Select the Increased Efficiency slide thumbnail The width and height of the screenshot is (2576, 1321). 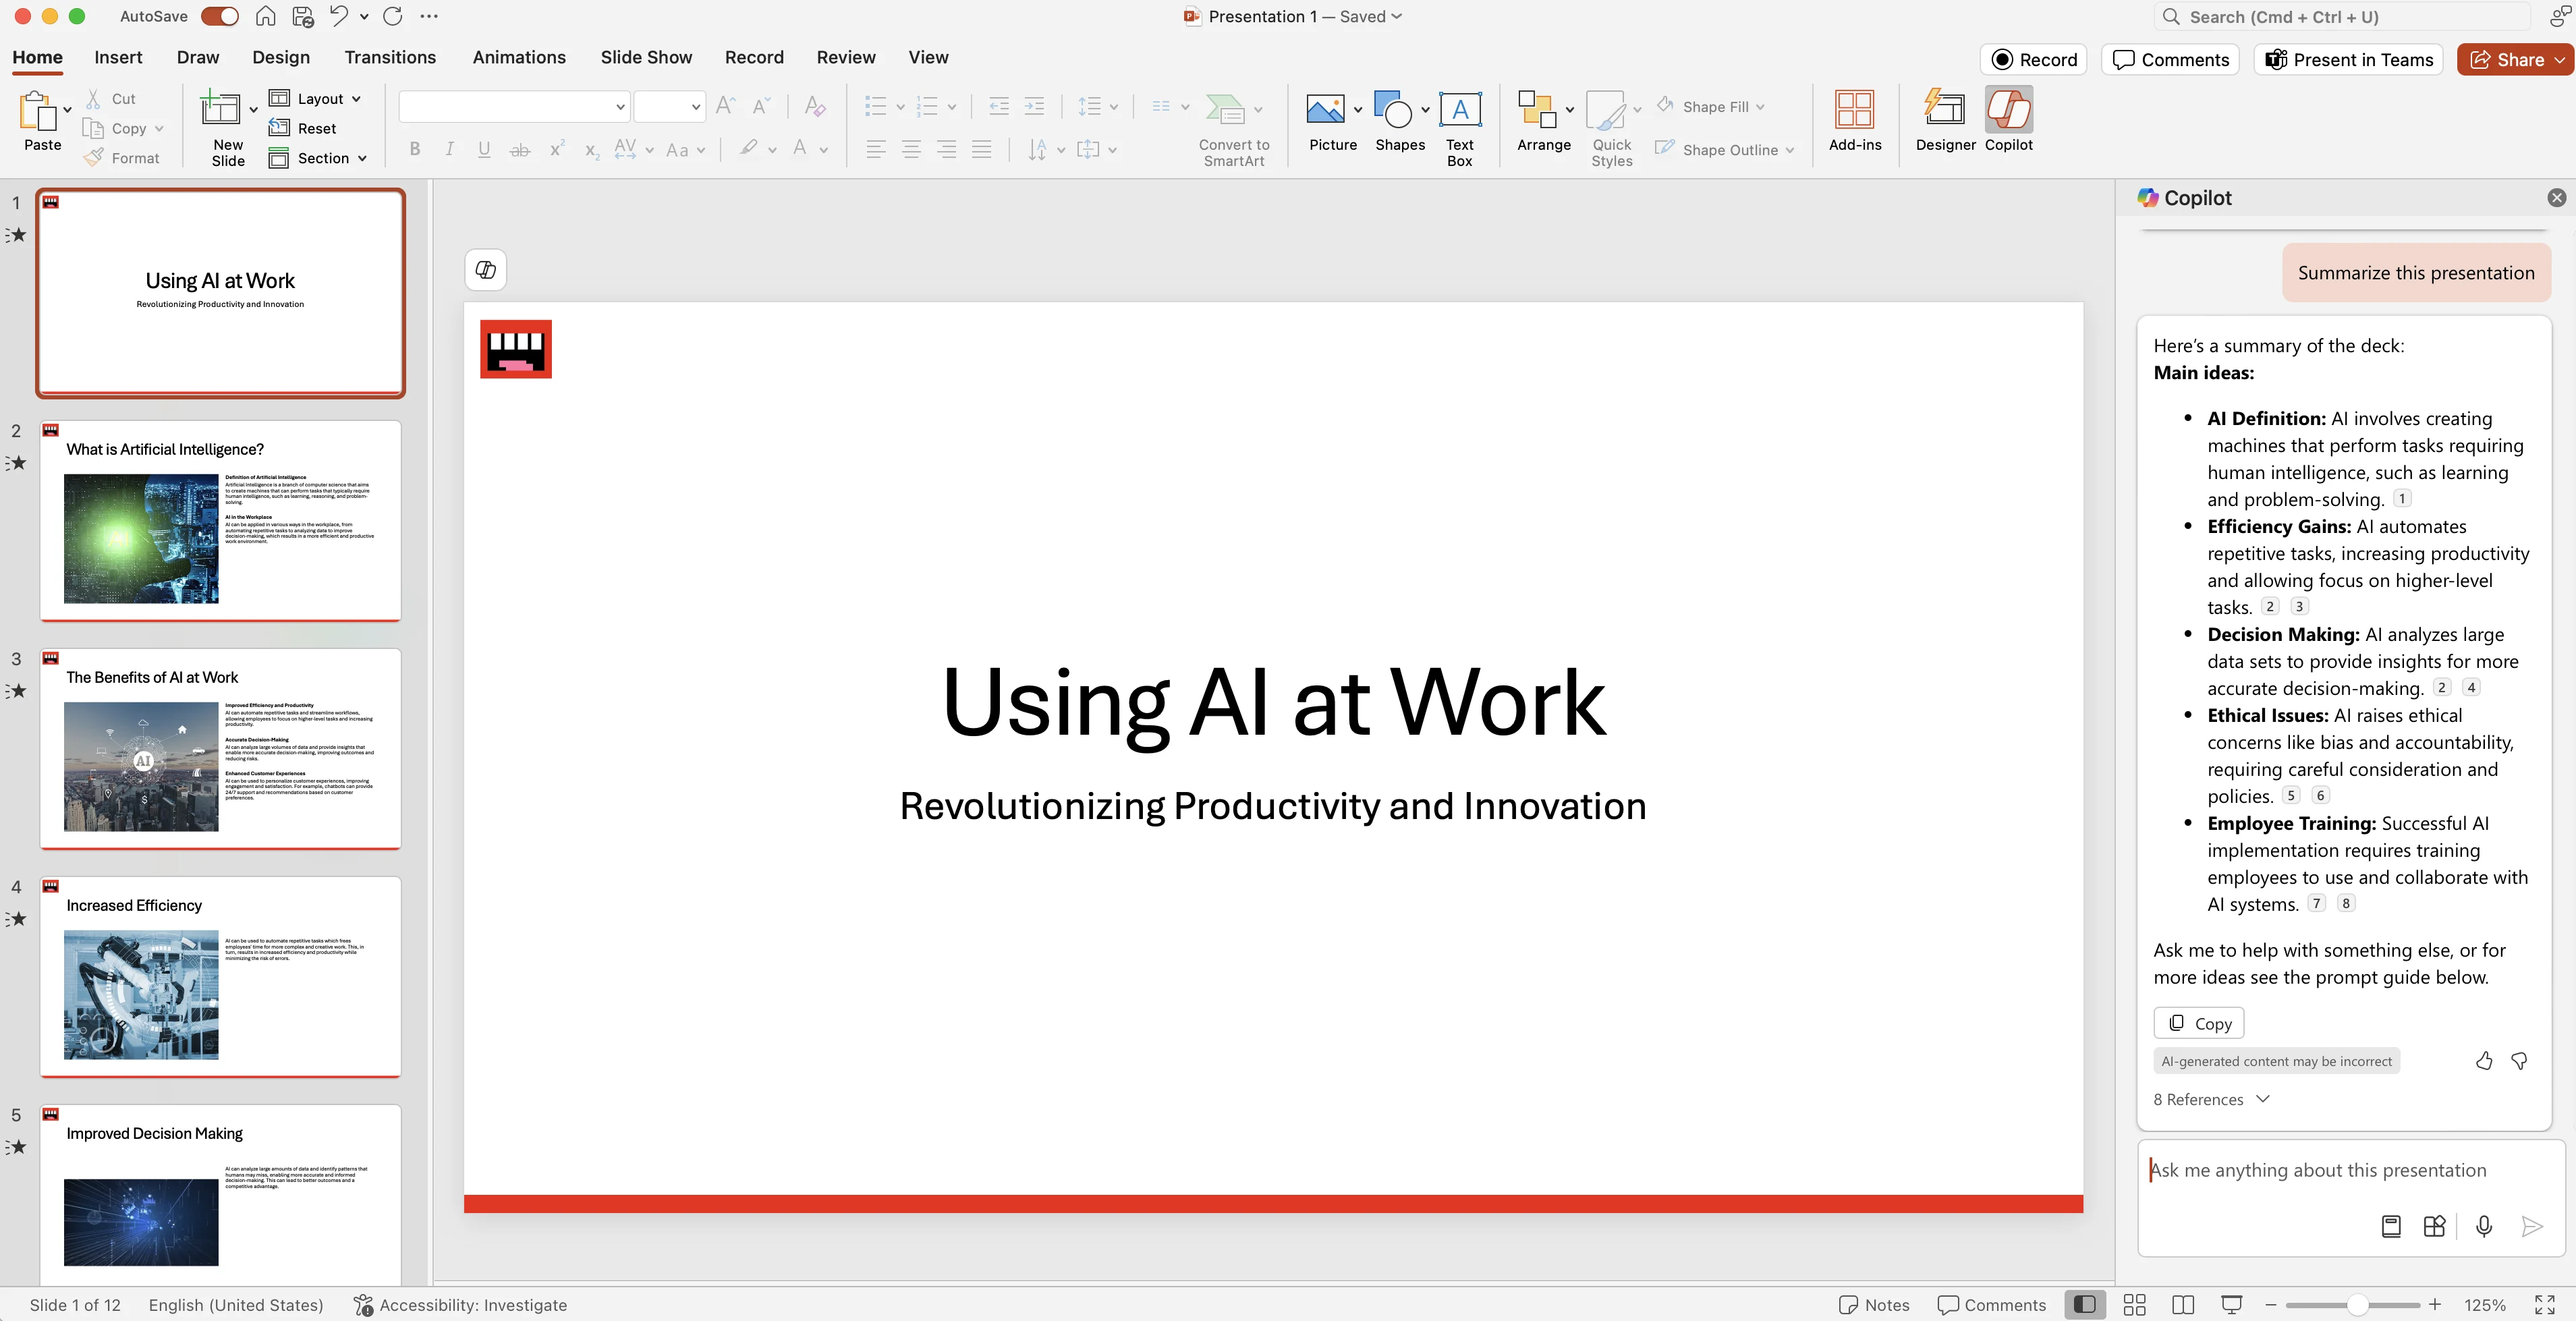tap(220, 976)
